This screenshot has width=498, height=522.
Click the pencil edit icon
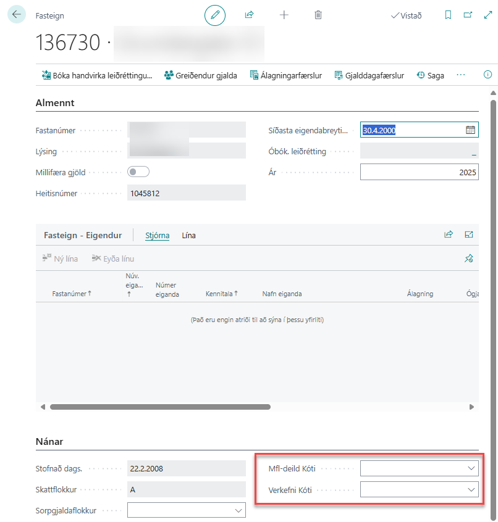(x=215, y=15)
